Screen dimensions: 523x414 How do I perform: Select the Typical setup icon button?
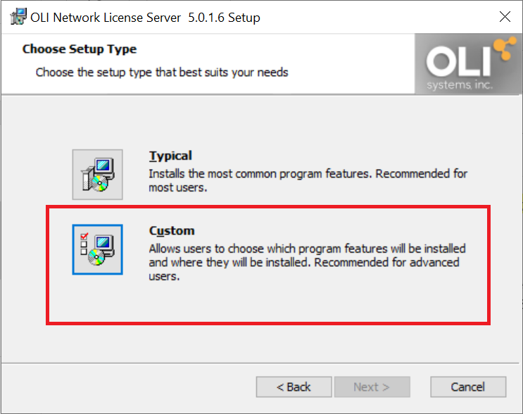click(x=97, y=175)
